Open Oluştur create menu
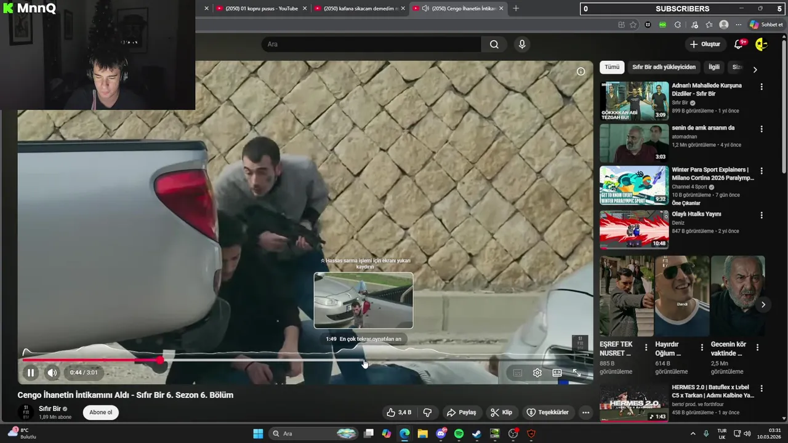The image size is (788, 443). pyautogui.click(x=705, y=44)
